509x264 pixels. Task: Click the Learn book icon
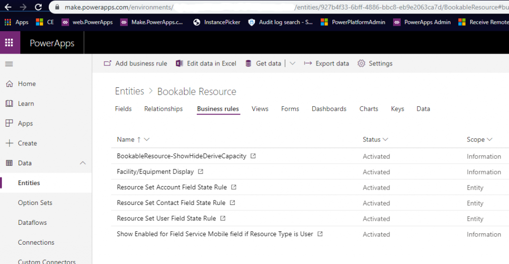pyautogui.click(x=9, y=103)
